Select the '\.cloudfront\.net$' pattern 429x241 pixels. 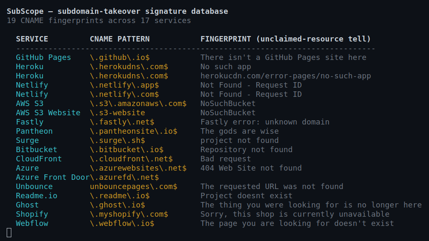131,159
